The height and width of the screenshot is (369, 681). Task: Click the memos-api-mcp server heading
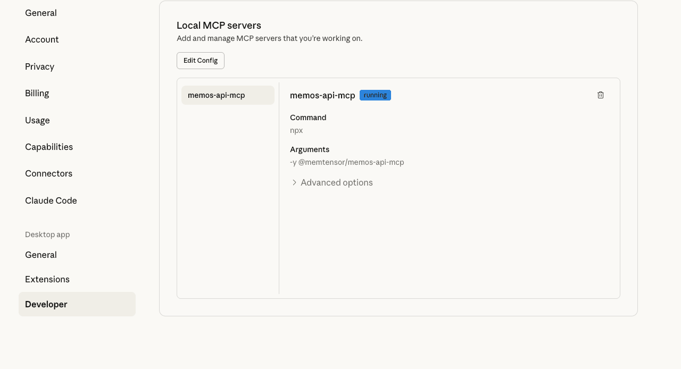pos(322,95)
